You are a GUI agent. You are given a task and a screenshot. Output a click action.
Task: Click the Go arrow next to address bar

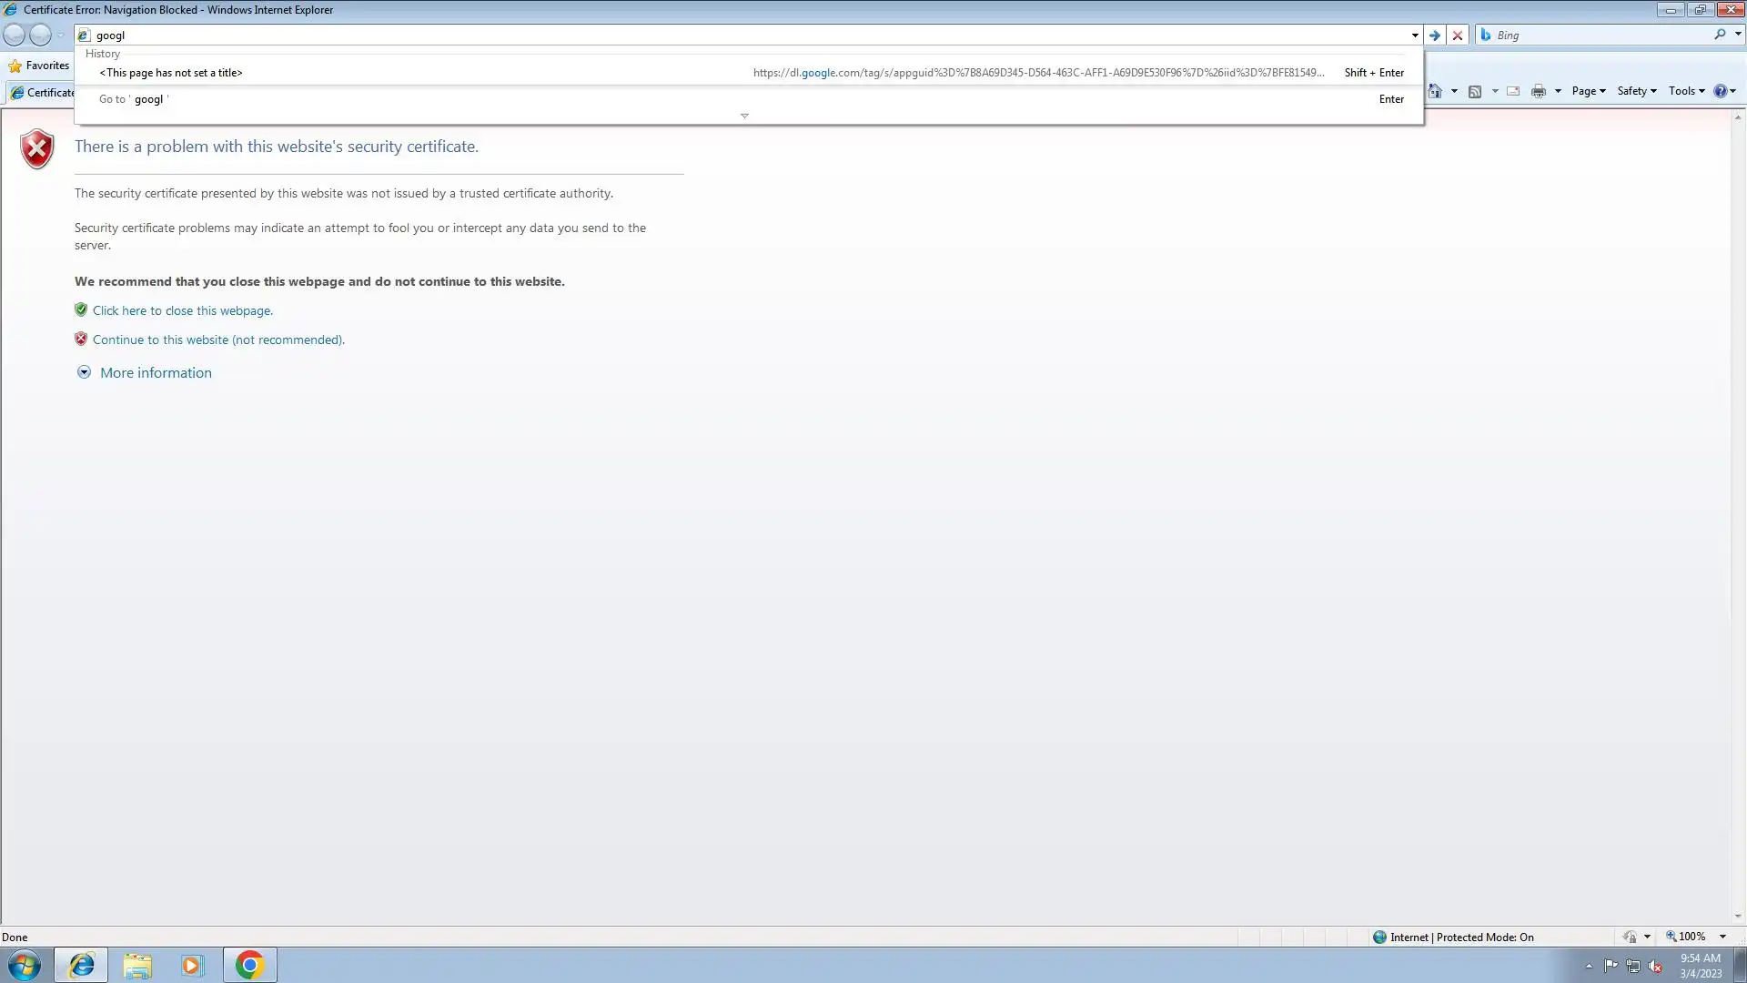pyautogui.click(x=1435, y=35)
